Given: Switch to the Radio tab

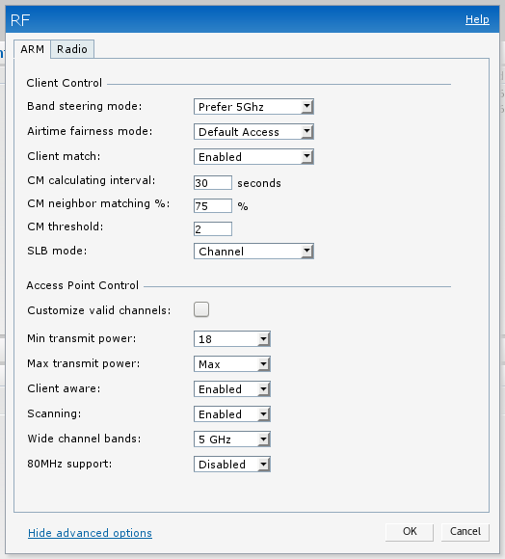Looking at the screenshot, I should (x=72, y=49).
